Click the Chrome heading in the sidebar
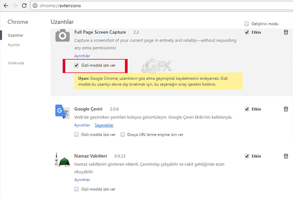This screenshot has width=293, height=200. point(18,22)
